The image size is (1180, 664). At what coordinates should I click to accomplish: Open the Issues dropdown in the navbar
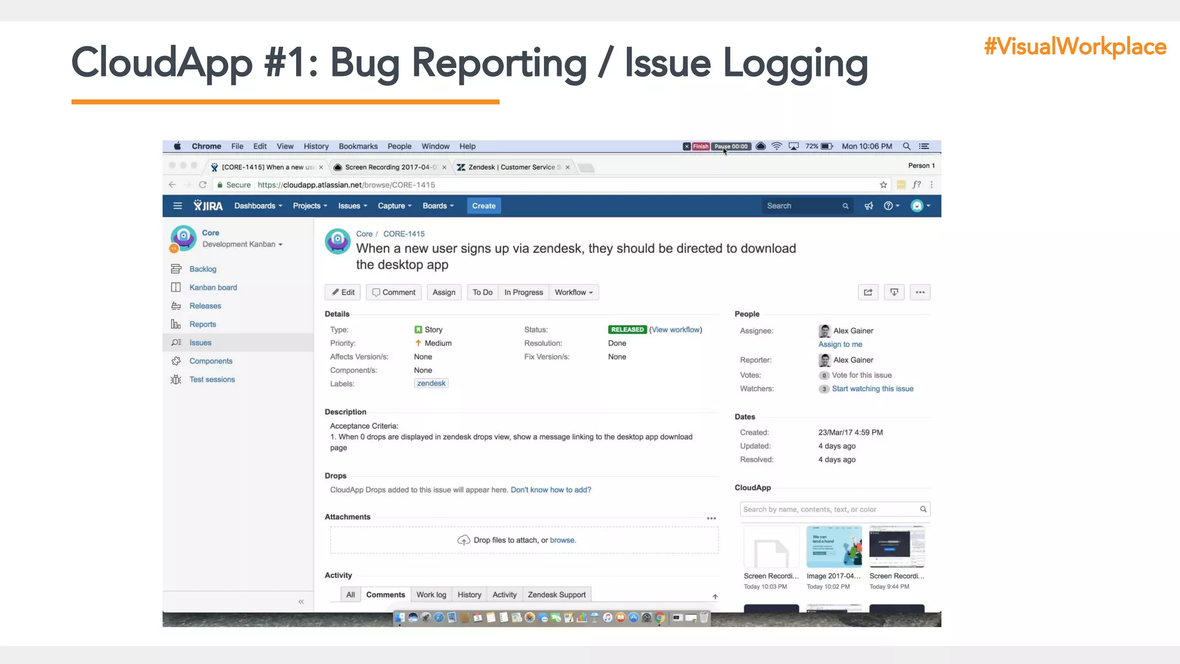click(x=353, y=206)
